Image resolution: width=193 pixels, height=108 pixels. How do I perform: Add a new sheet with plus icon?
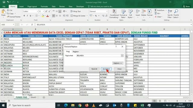coord(44,97)
